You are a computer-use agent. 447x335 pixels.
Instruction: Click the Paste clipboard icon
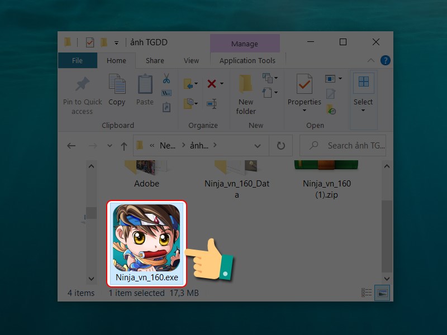(145, 84)
